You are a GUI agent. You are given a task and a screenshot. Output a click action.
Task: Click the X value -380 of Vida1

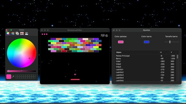(162, 61)
